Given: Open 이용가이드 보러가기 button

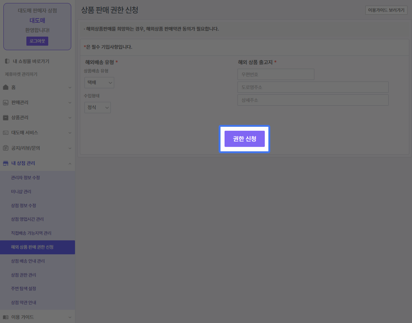Looking at the screenshot, I should point(386,10).
